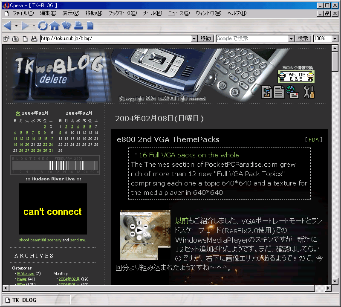Toggle image loading with the camera icon
The height and width of the screenshot is (307, 341).
pyautogui.click(x=15, y=39)
